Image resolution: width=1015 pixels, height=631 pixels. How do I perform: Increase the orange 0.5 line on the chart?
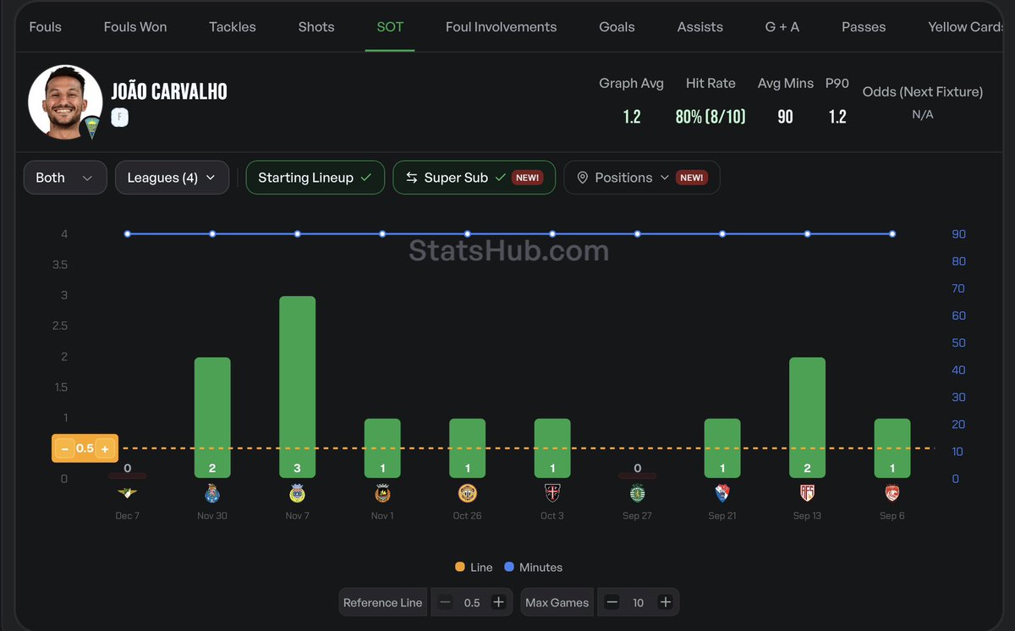(105, 449)
